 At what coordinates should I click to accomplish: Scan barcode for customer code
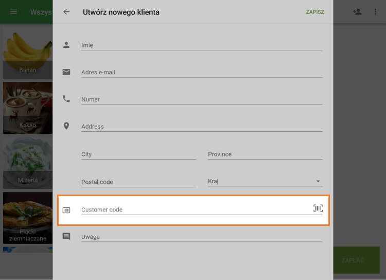[318, 208]
